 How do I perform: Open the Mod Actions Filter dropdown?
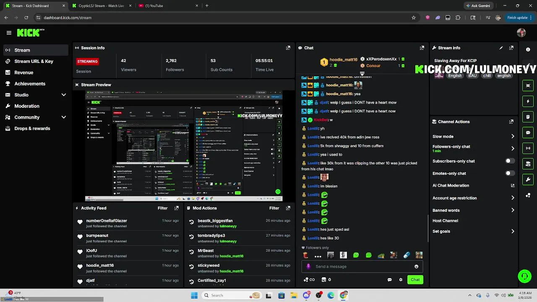pyautogui.click(x=274, y=208)
